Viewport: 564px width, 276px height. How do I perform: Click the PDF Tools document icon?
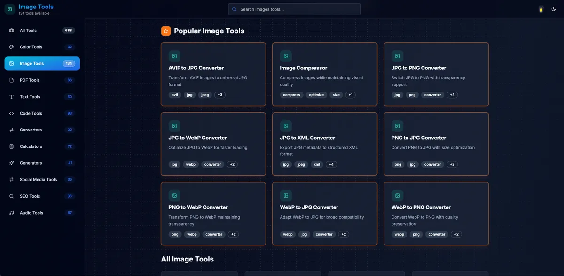click(x=12, y=80)
